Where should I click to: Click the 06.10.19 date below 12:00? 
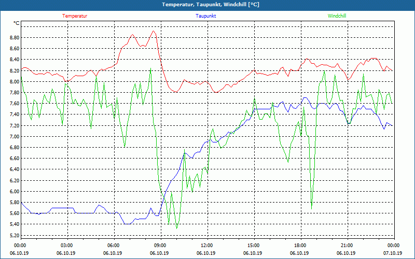(206, 253)
